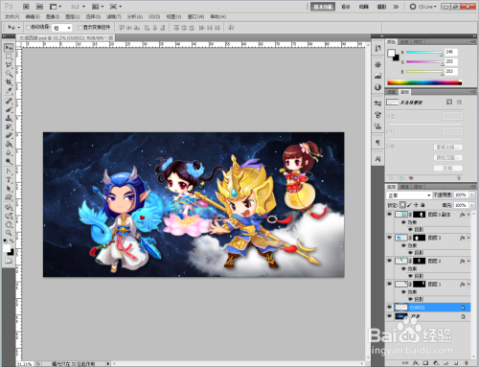479x367 pixels.
Task: Add layer style using fx button at panel bottom
Action: coord(415,363)
